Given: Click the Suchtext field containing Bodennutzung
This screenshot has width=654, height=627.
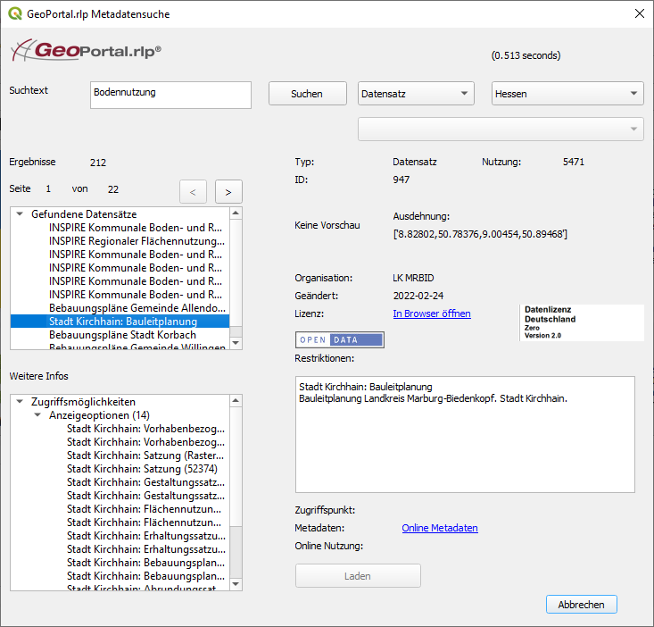Looking at the screenshot, I should click(170, 95).
